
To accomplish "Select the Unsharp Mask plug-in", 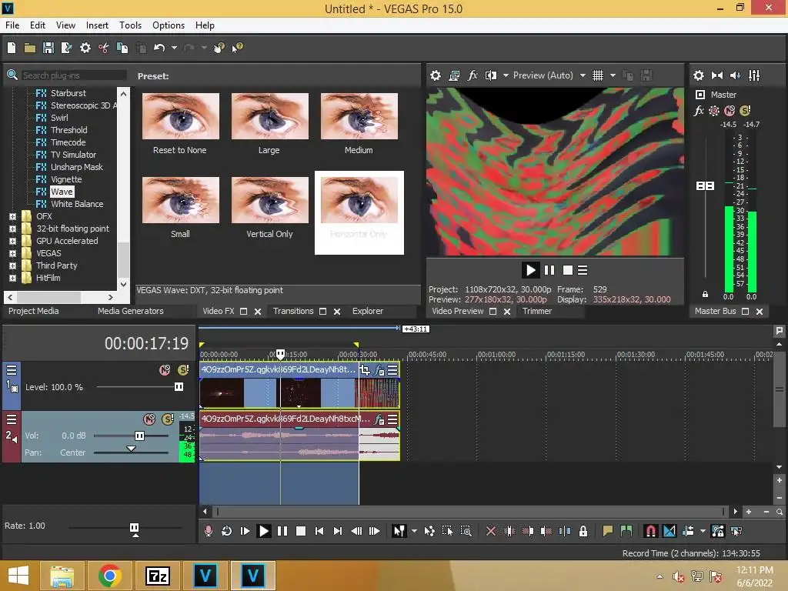I will (x=76, y=167).
